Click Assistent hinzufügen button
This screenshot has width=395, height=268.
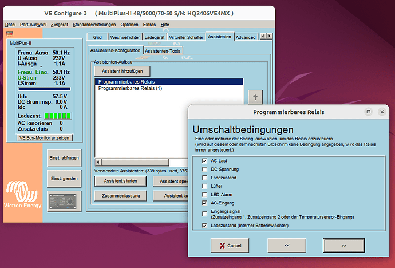(122, 71)
